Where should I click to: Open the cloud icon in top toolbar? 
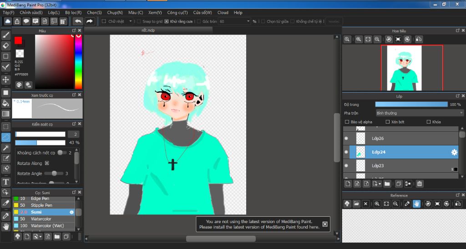8,21
